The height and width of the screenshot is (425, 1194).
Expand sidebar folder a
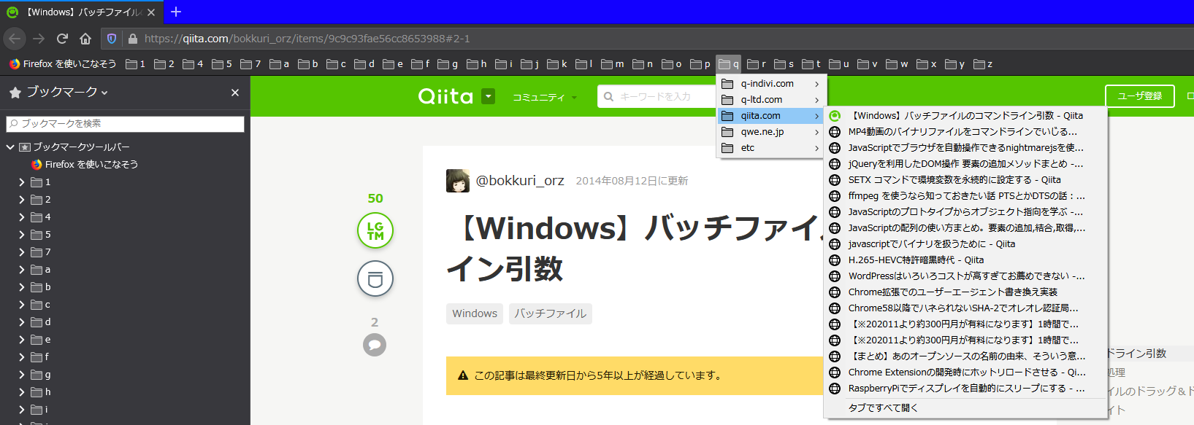coord(22,270)
